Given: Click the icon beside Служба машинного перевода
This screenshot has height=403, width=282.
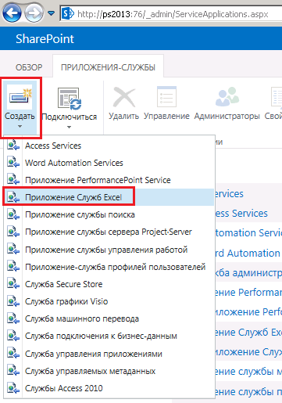Looking at the screenshot, I should pos(13,318).
